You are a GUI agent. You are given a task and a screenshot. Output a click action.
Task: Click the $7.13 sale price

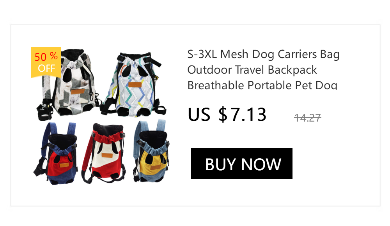coord(242,115)
